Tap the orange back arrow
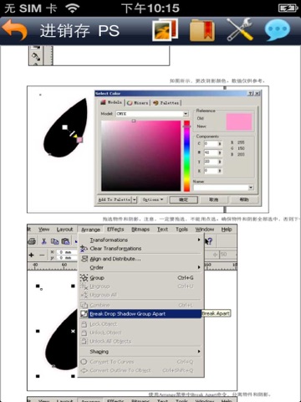Screen dimensions: 301x402 pos(14,30)
